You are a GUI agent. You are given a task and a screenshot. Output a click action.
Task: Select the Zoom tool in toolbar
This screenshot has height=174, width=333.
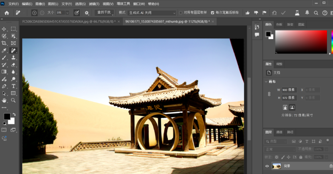[x=14, y=101]
